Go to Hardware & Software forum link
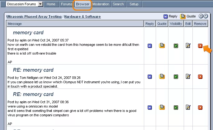The height and width of the screenshot is (130, 213). 83,17
